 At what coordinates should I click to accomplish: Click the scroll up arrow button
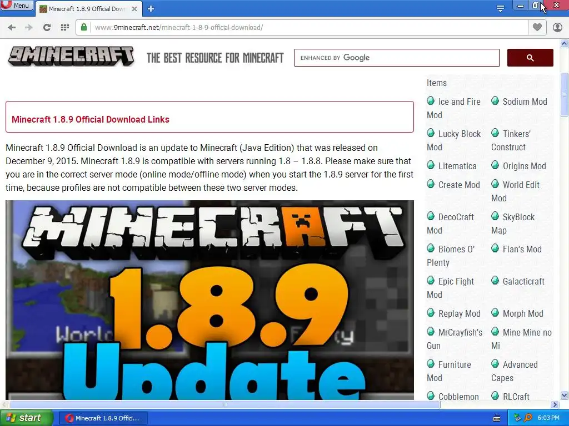tap(565, 44)
